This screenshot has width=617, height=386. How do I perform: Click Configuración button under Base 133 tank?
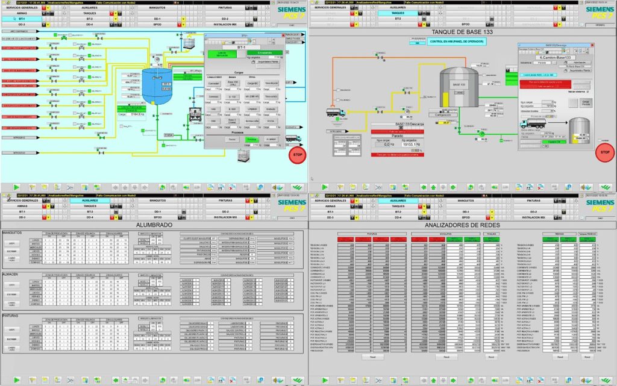(x=443, y=115)
